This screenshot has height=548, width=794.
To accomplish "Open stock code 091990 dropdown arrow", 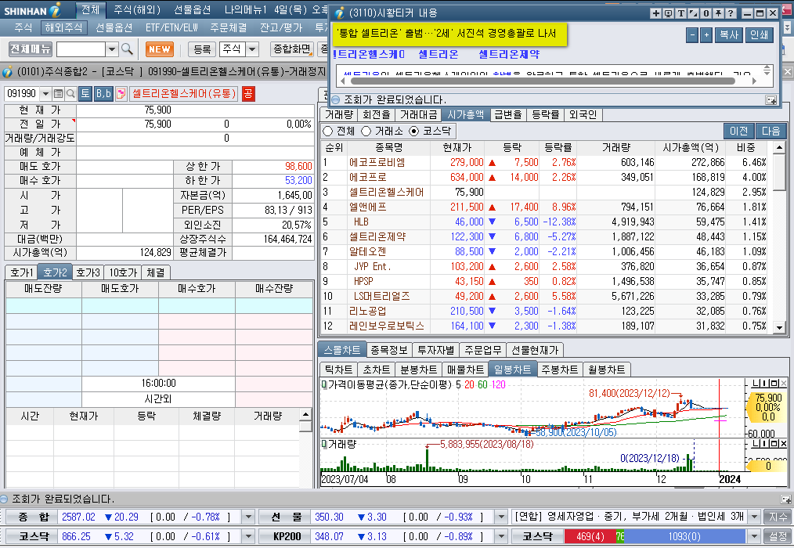I will click(x=45, y=94).
